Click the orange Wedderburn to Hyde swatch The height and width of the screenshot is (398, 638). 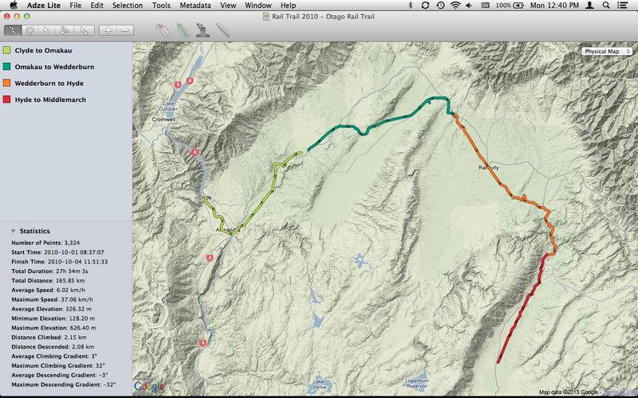[7, 83]
